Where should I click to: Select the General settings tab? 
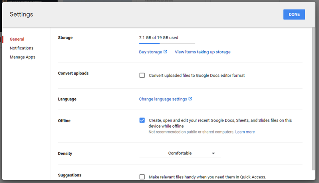coord(17,39)
